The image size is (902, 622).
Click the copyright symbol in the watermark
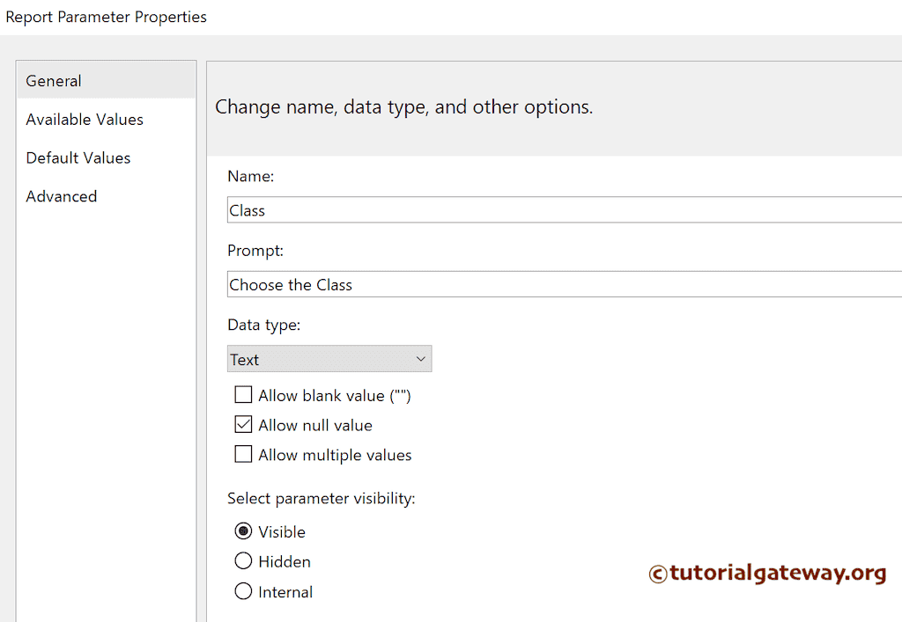pyautogui.click(x=657, y=574)
